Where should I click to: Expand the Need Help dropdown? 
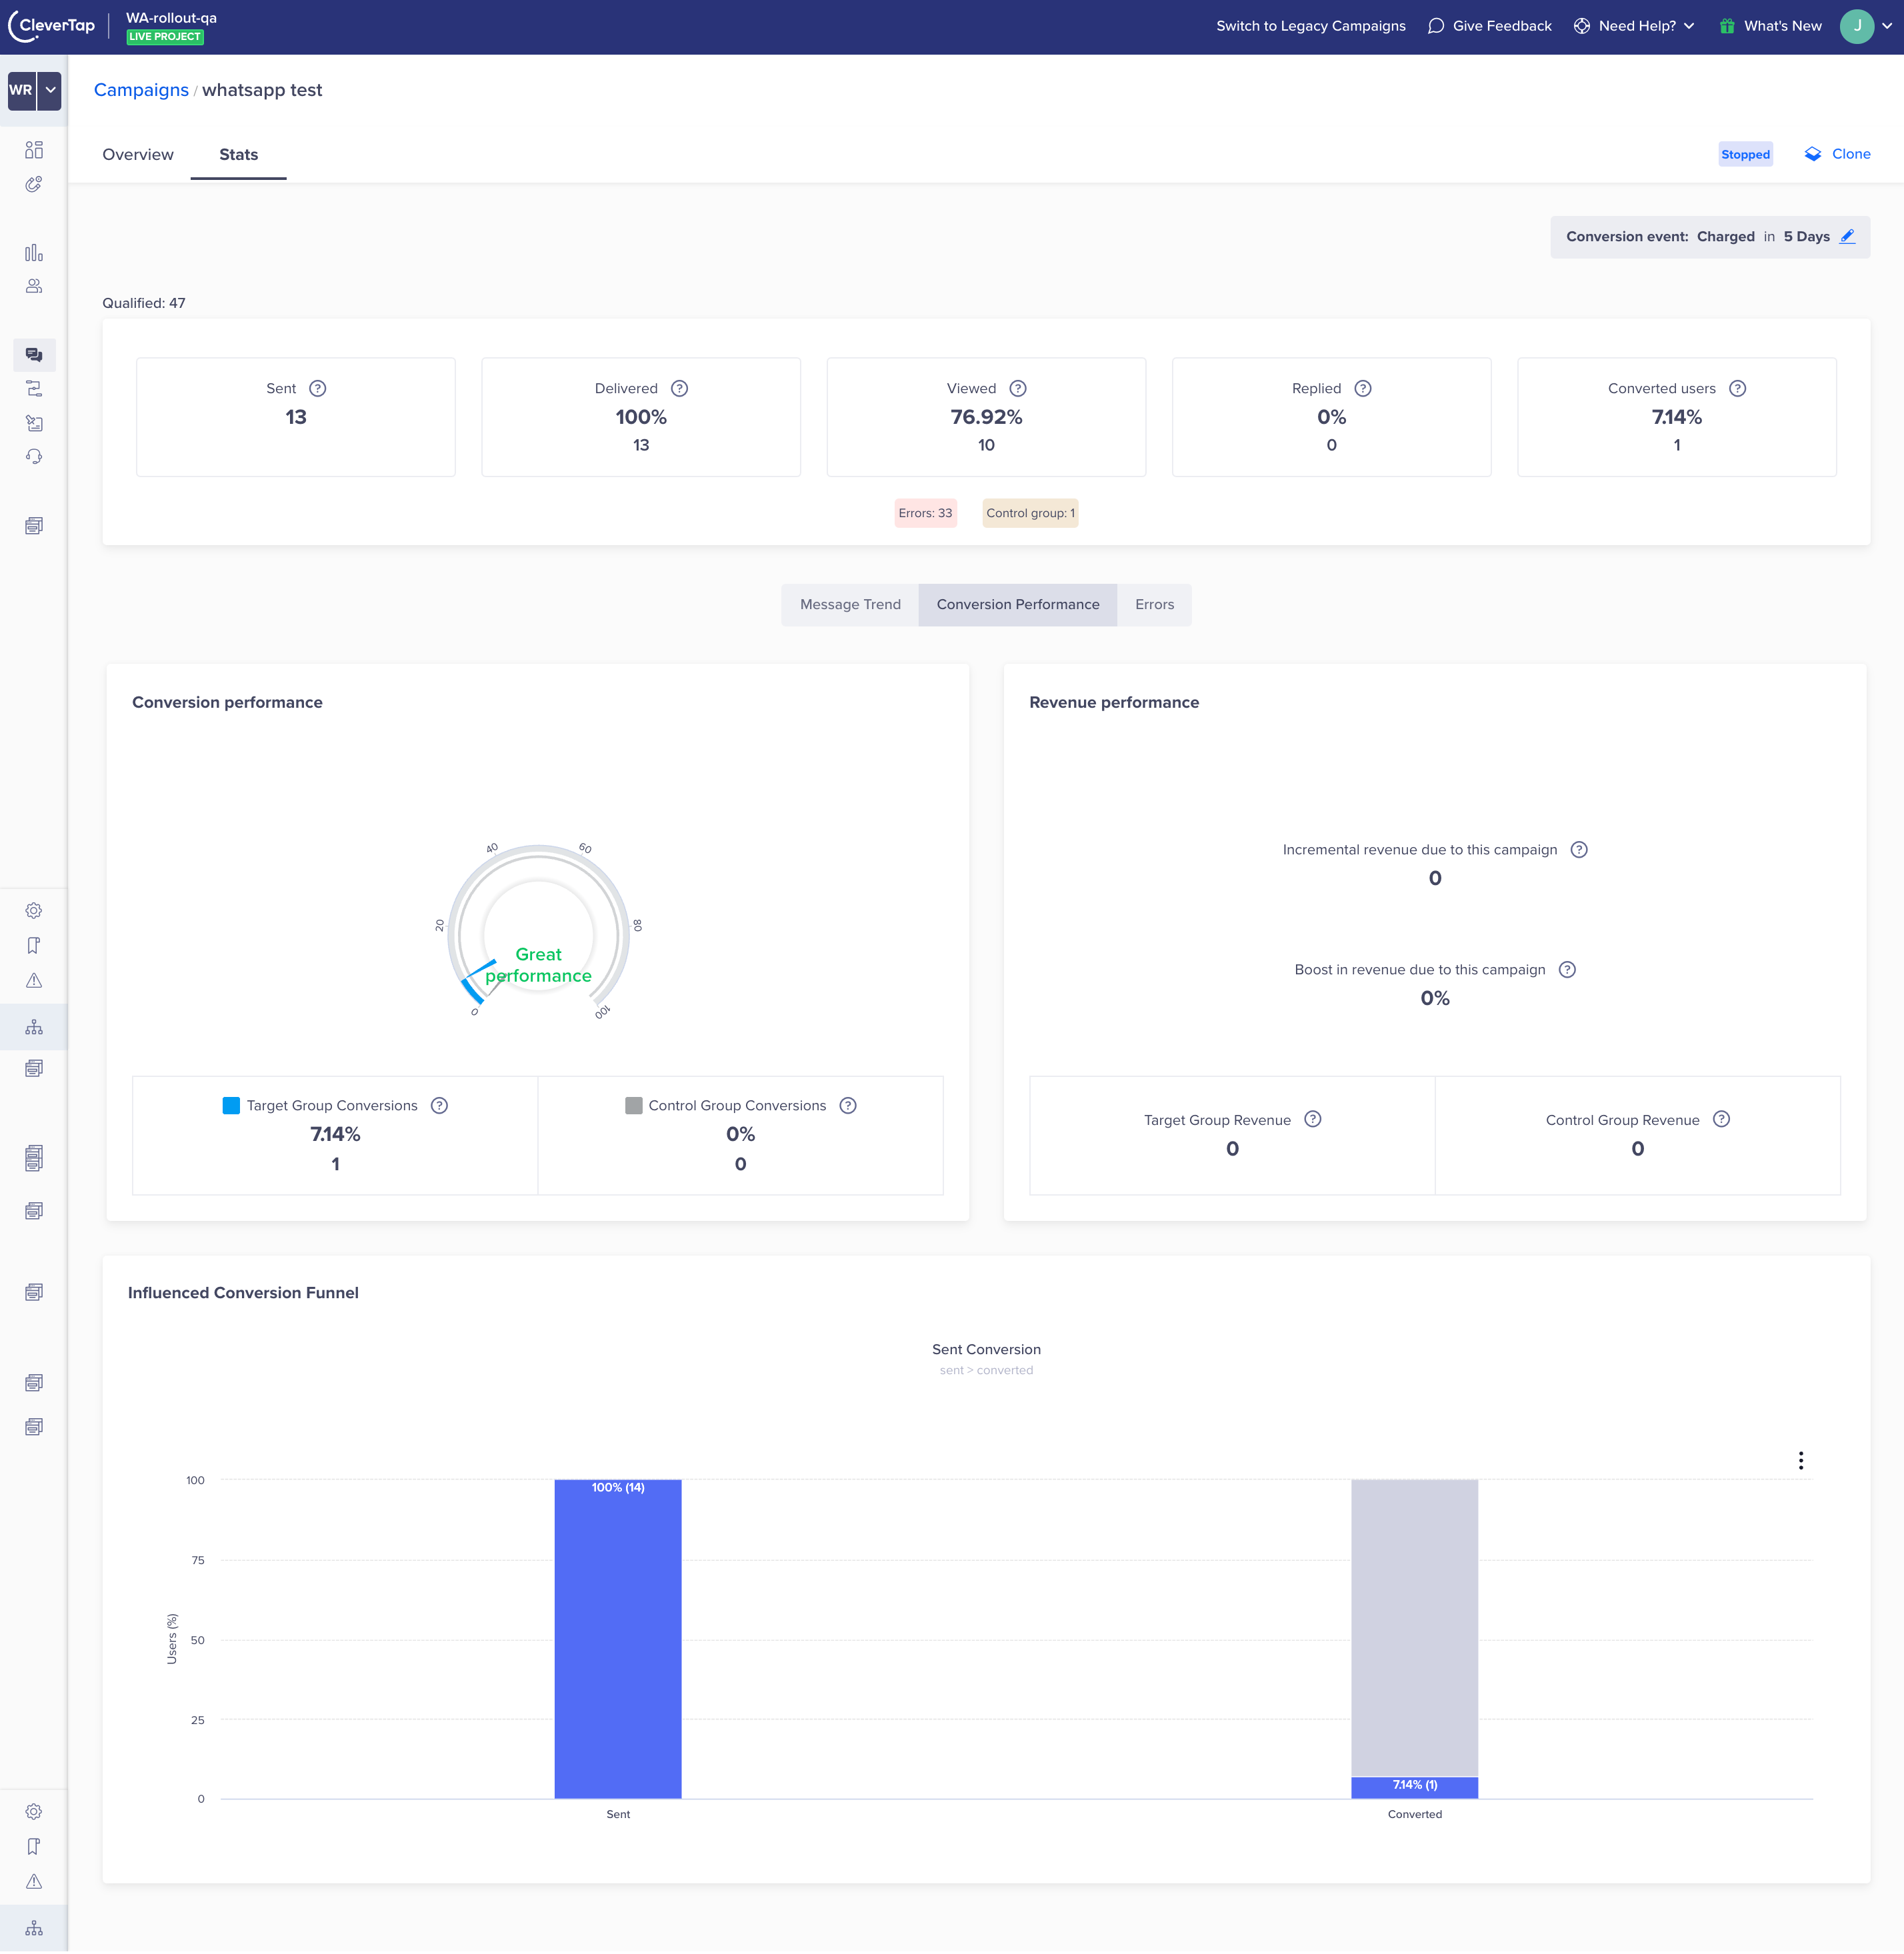click(x=1646, y=26)
